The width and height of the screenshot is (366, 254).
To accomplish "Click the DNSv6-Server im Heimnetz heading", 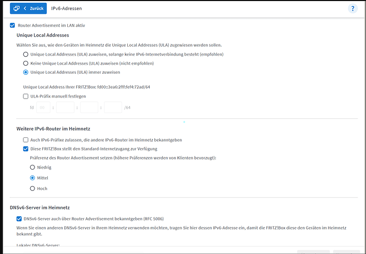I will tap(40, 207).
